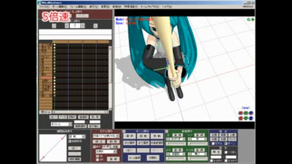The width and height of the screenshot is (292, 164).
Task: Collapse bone operation panel via corner box
Action: [x=124, y=131]
